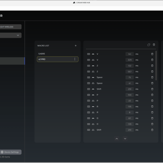Edit the 87 ms delay for key 0
This screenshot has height=163, width=163.
pyautogui.click(x=129, y=118)
